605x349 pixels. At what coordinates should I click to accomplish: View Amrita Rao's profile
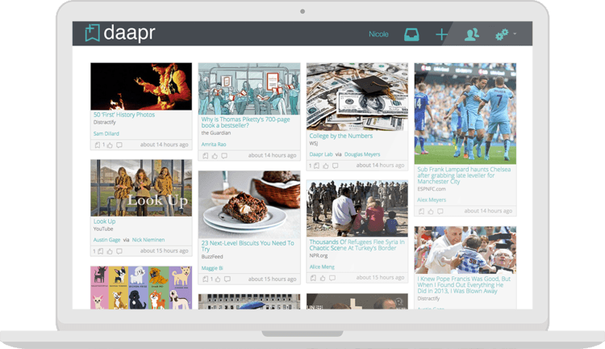click(x=214, y=145)
